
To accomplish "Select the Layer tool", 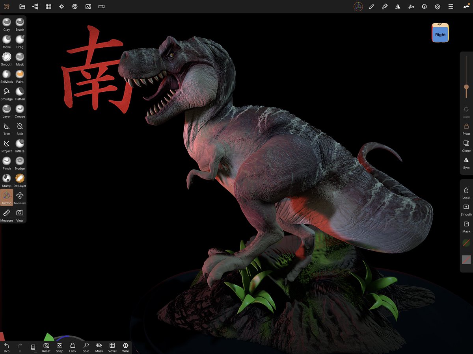I will pyautogui.click(x=7, y=111).
